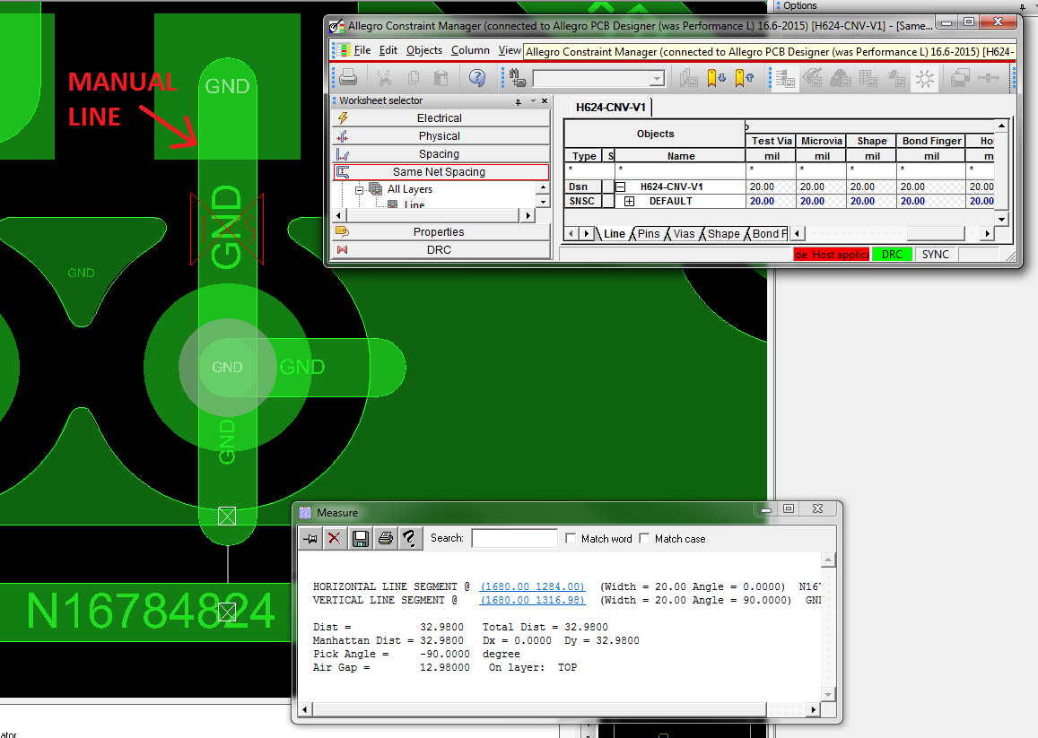Open Help with the question mark icon
Screen dimensions: 1038x738
pyautogui.click(x=477, y=78)
